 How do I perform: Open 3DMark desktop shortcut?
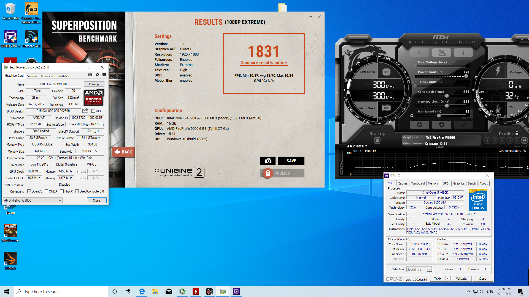tap(10, 261)
